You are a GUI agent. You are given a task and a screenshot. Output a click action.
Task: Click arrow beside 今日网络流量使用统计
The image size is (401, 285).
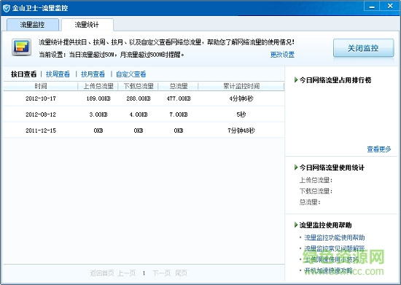296,168
